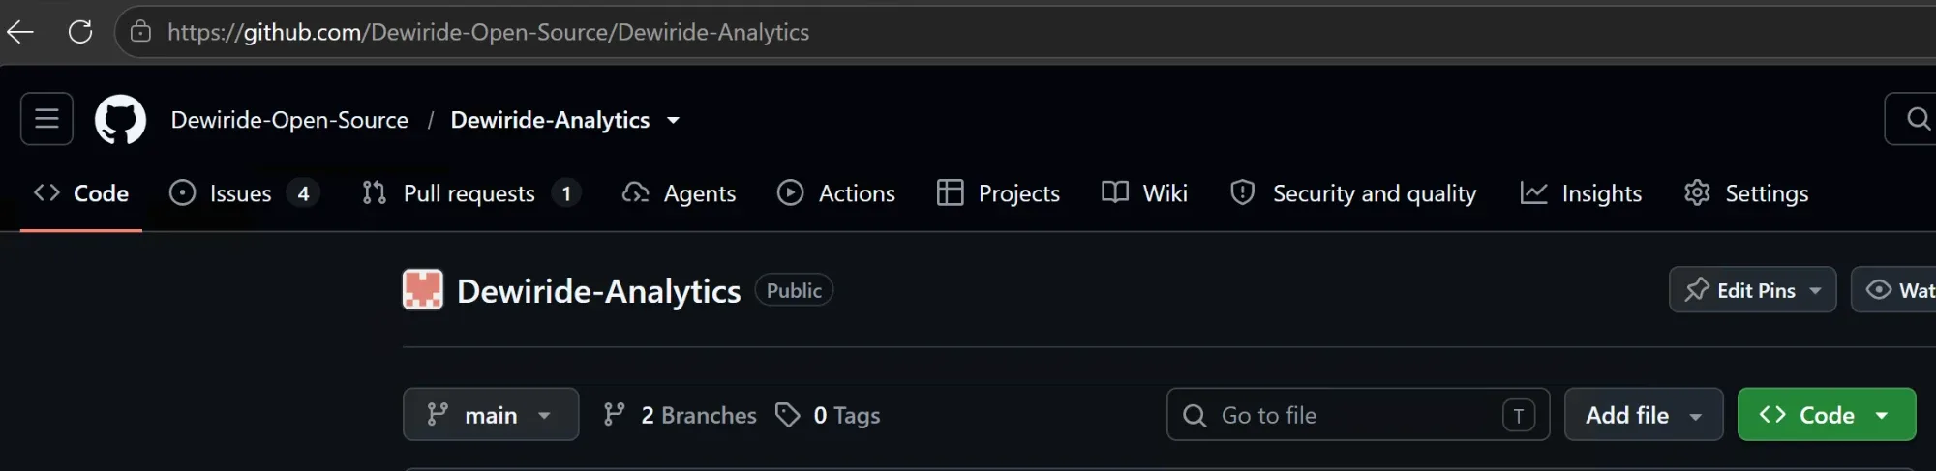Image resolution: width=1936 pixels, height=471 pixels.
Task: Click the branch icon beside main
Action: point(438,415)
